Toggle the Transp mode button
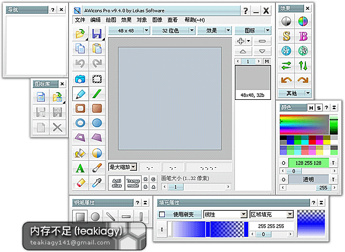Viewport: 345px width, 252px height. (x=133, y=183)
